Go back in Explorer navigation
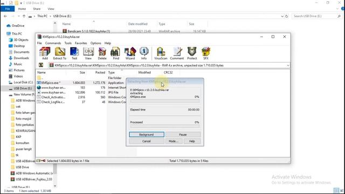Viewport: 345px width, 194px height. tap(5, 16)
